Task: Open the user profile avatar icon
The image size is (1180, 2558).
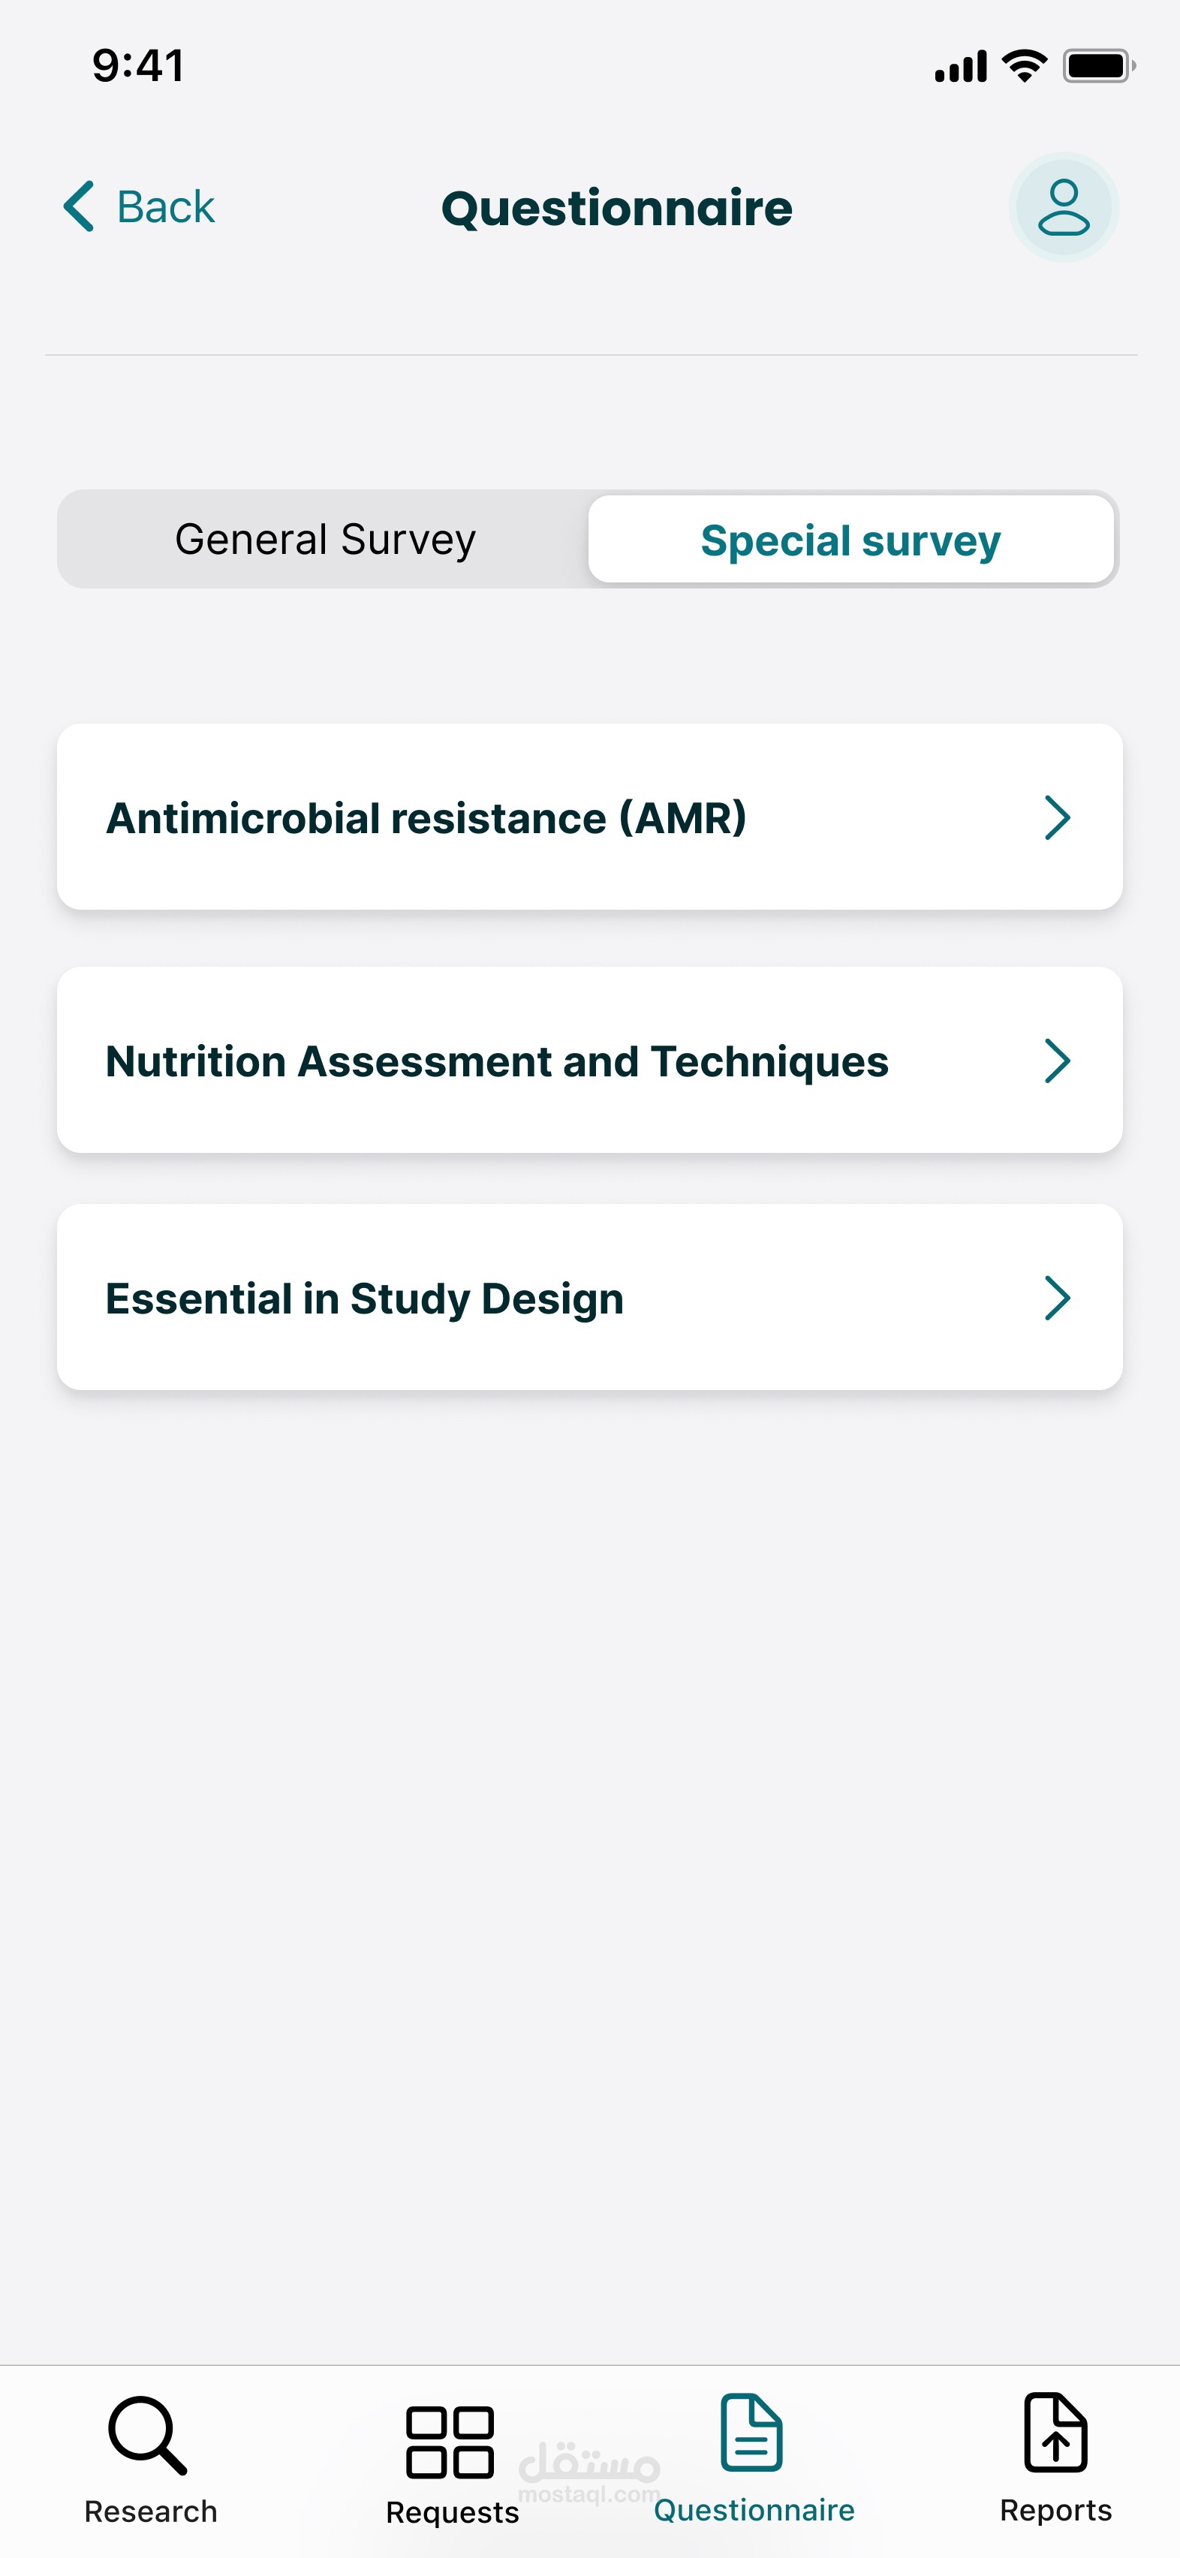Action: pyautogui.click(x=1063, y=206)
